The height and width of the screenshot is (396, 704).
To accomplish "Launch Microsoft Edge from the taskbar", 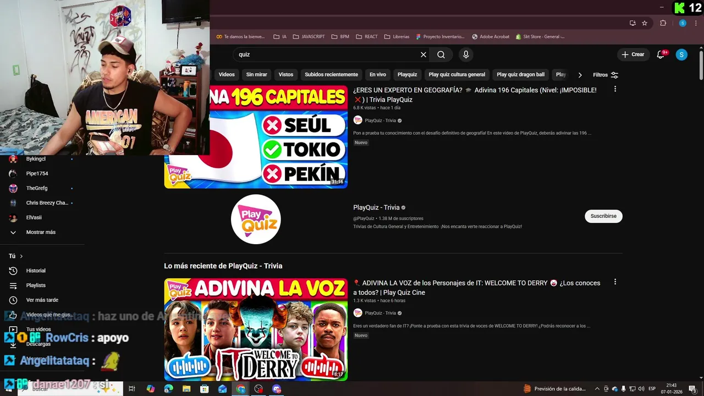I will pos(168,389).
